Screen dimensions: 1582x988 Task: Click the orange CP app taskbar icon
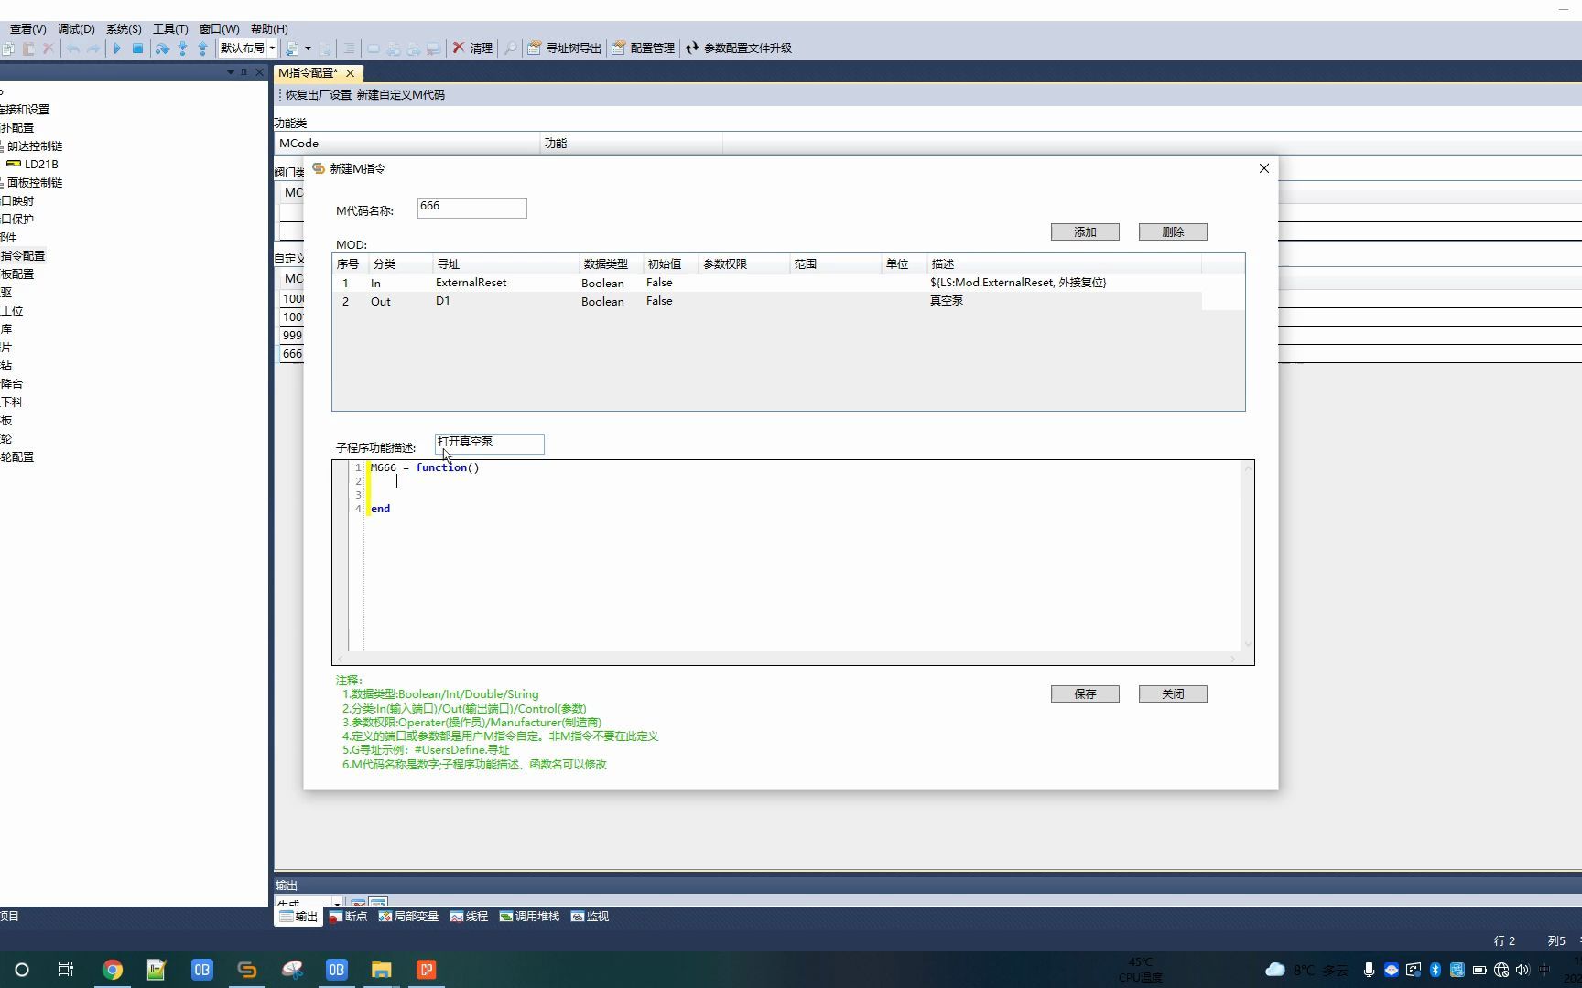point(426,970)
